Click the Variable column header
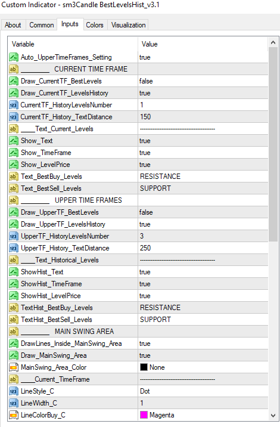280x427 pixels. click(x=73, y=44)
